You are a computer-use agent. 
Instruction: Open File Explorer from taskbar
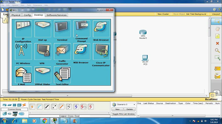24,121
